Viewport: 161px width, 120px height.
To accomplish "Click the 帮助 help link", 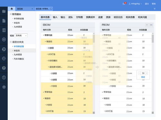I will (154, 4).
